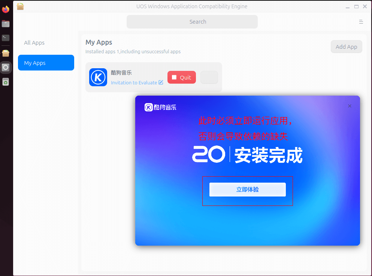Viewport: 372px width, 276px height.
Task: Click the Add App button
Action: tap(347, 47)
